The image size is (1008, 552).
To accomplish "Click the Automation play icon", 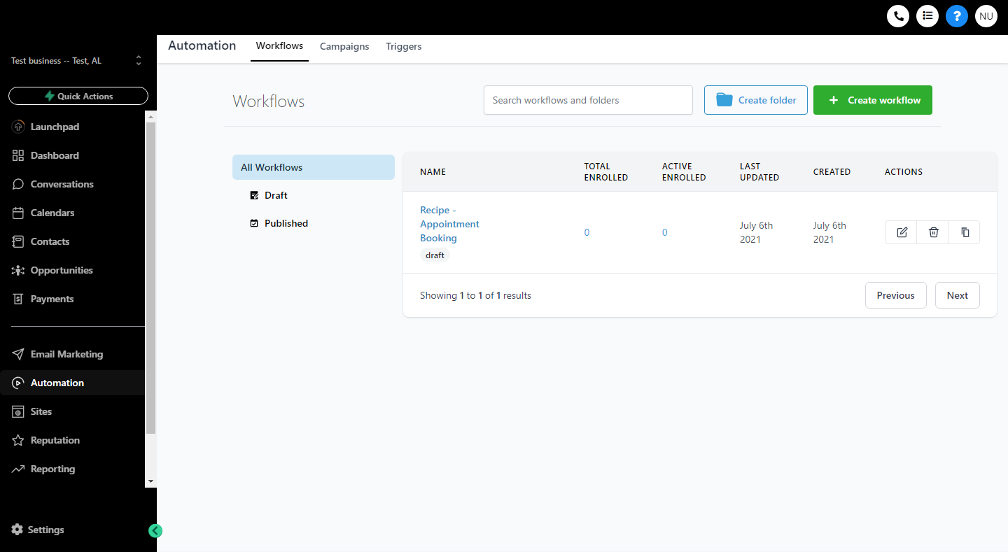I will 18,383.
